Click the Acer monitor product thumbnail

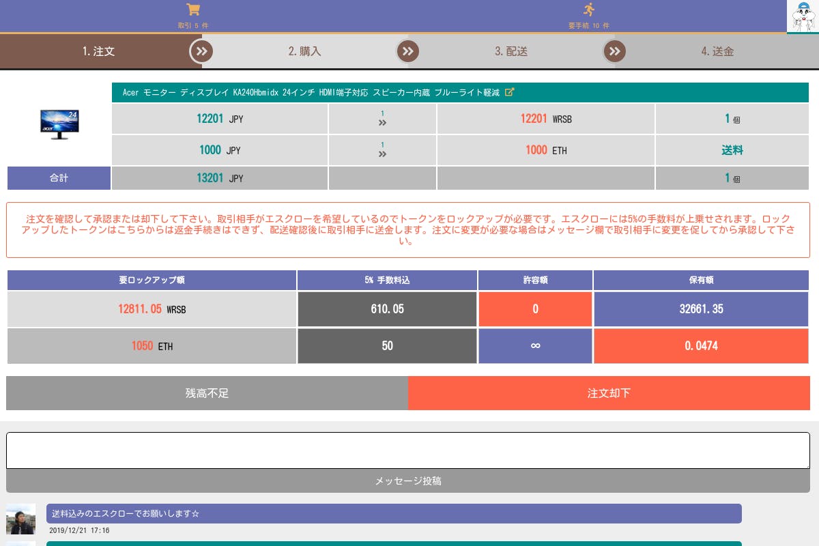[59, 124]
